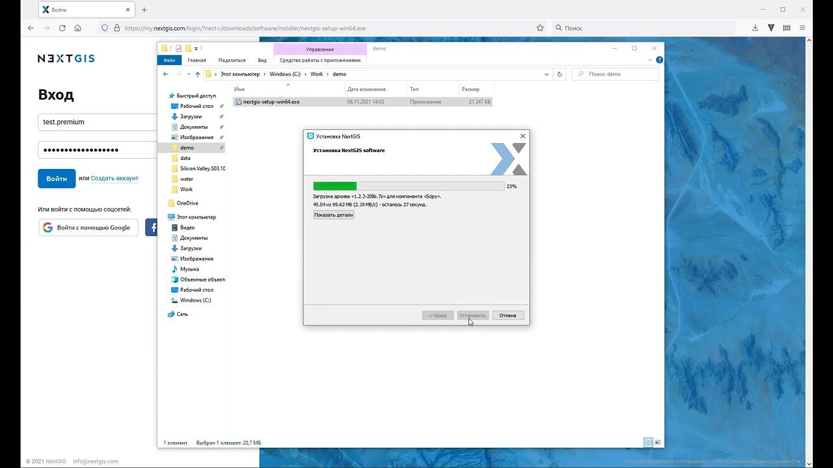Follow the Создать аккаунт link
833x468 pixels.
coord(115,178)
